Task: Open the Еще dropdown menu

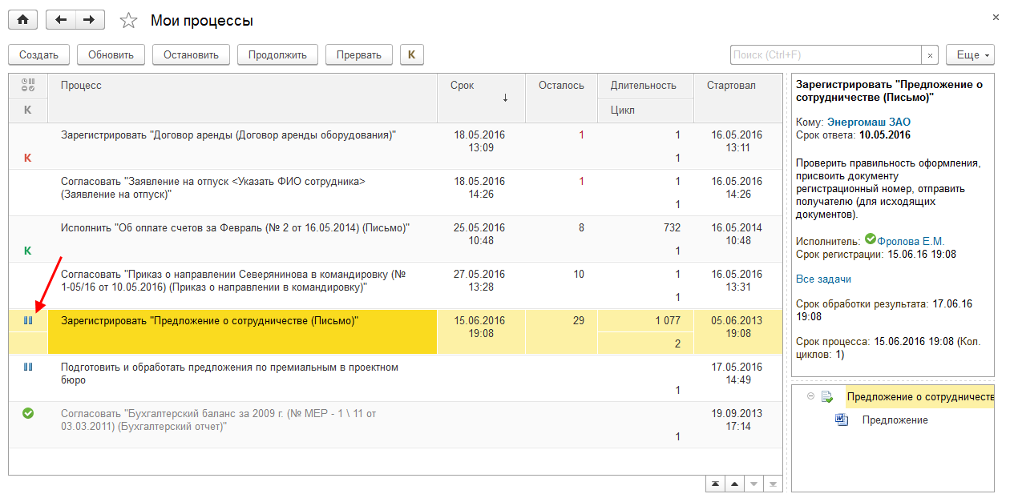Action: (x=970, y=55)
